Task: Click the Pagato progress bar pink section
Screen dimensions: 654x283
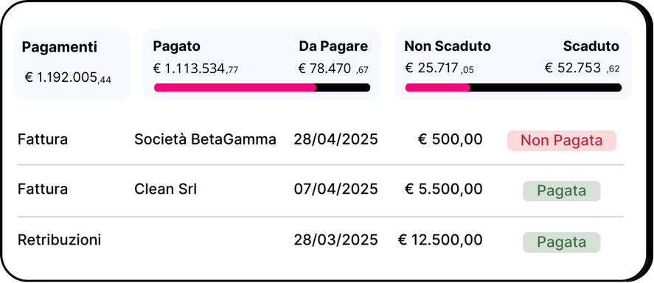Action: 235,88
